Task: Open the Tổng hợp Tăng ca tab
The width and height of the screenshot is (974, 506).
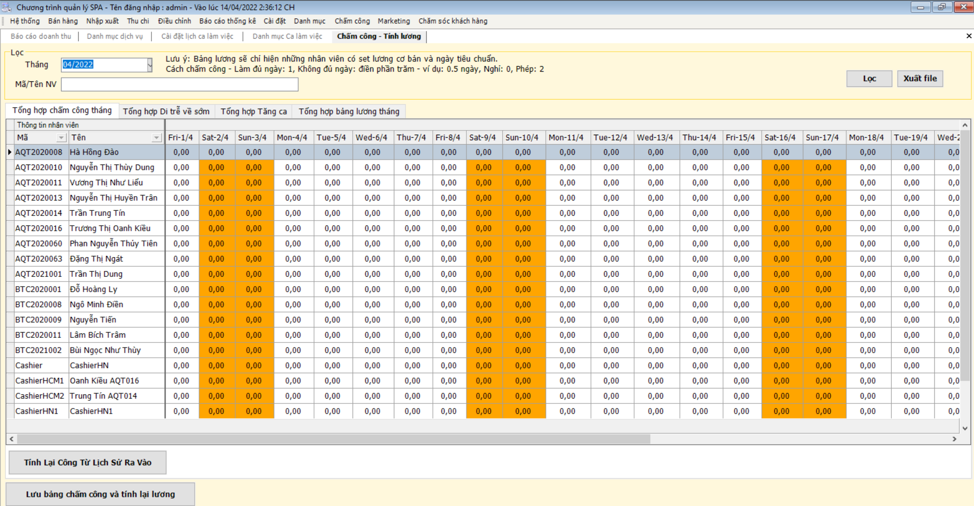Action: click(x=253, y=111)
